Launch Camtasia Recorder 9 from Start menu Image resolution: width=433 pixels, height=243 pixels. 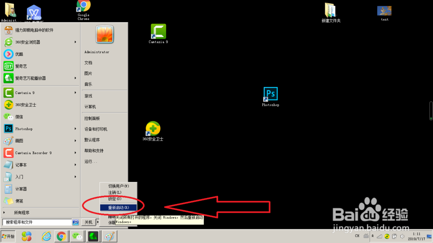point(41,153)
